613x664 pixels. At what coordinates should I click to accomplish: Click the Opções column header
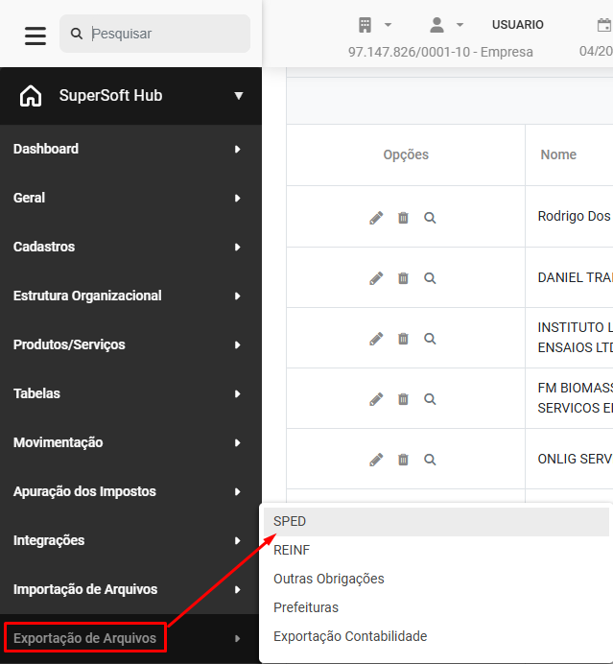pyautogui.click(x=406, y=155)
